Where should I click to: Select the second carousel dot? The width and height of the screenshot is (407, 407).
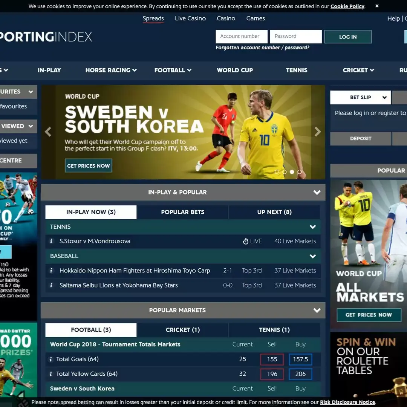pos(285,172)
